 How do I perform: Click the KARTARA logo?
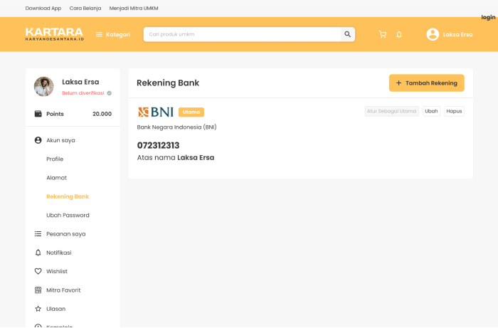point(54,34)
